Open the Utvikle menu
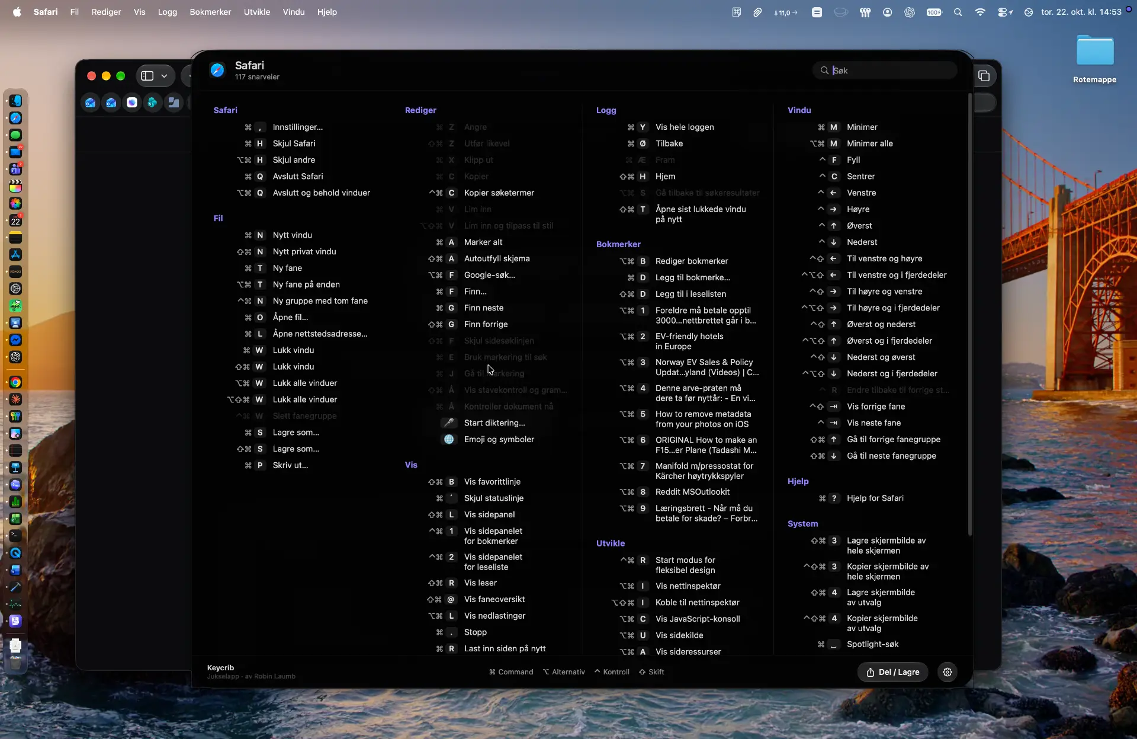Screen dimensions: 1137x739 point(257,12)
